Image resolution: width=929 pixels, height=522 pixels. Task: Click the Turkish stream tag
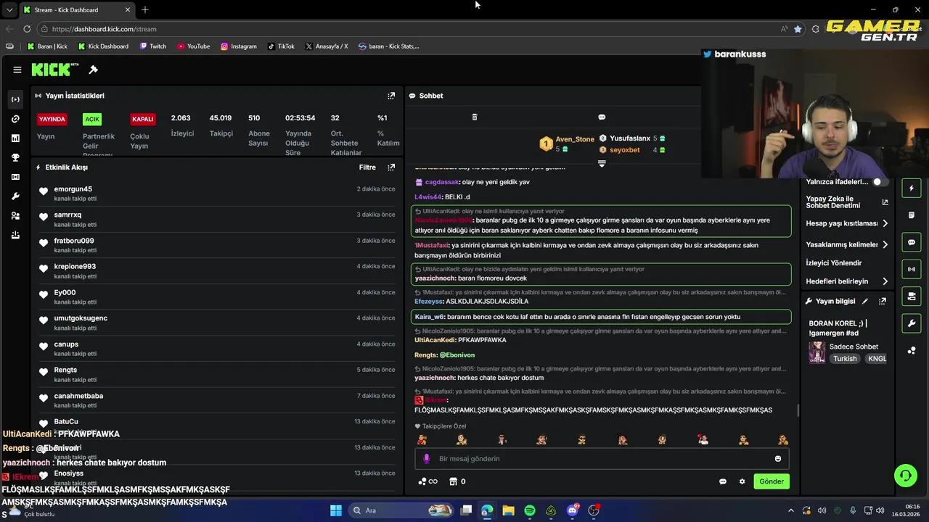845,359
